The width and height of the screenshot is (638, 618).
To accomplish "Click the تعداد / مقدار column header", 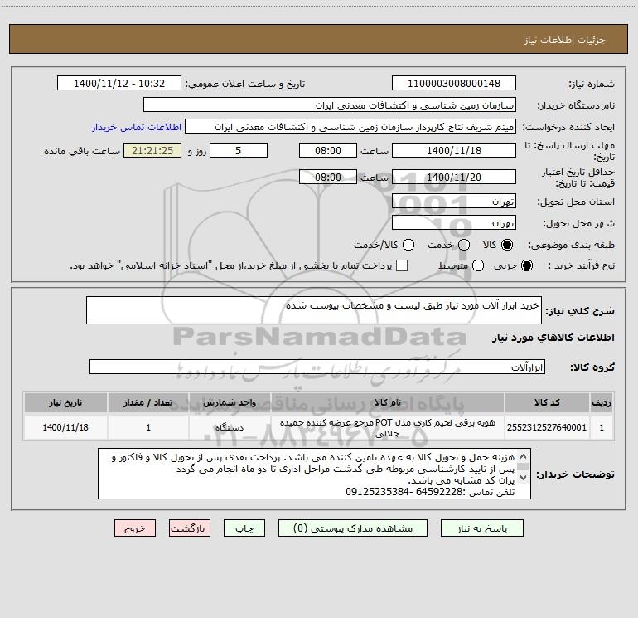I will (148, 402).
